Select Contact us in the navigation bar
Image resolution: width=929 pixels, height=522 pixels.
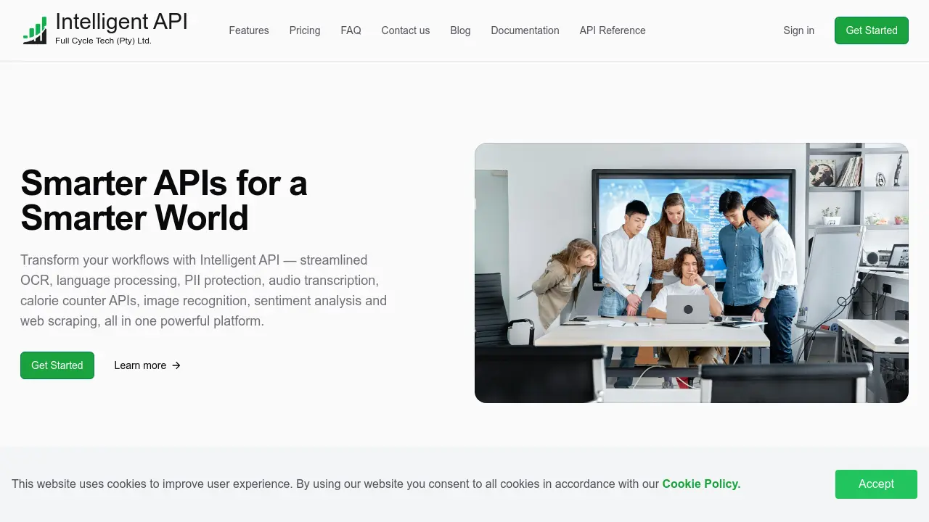coord(406,30)
